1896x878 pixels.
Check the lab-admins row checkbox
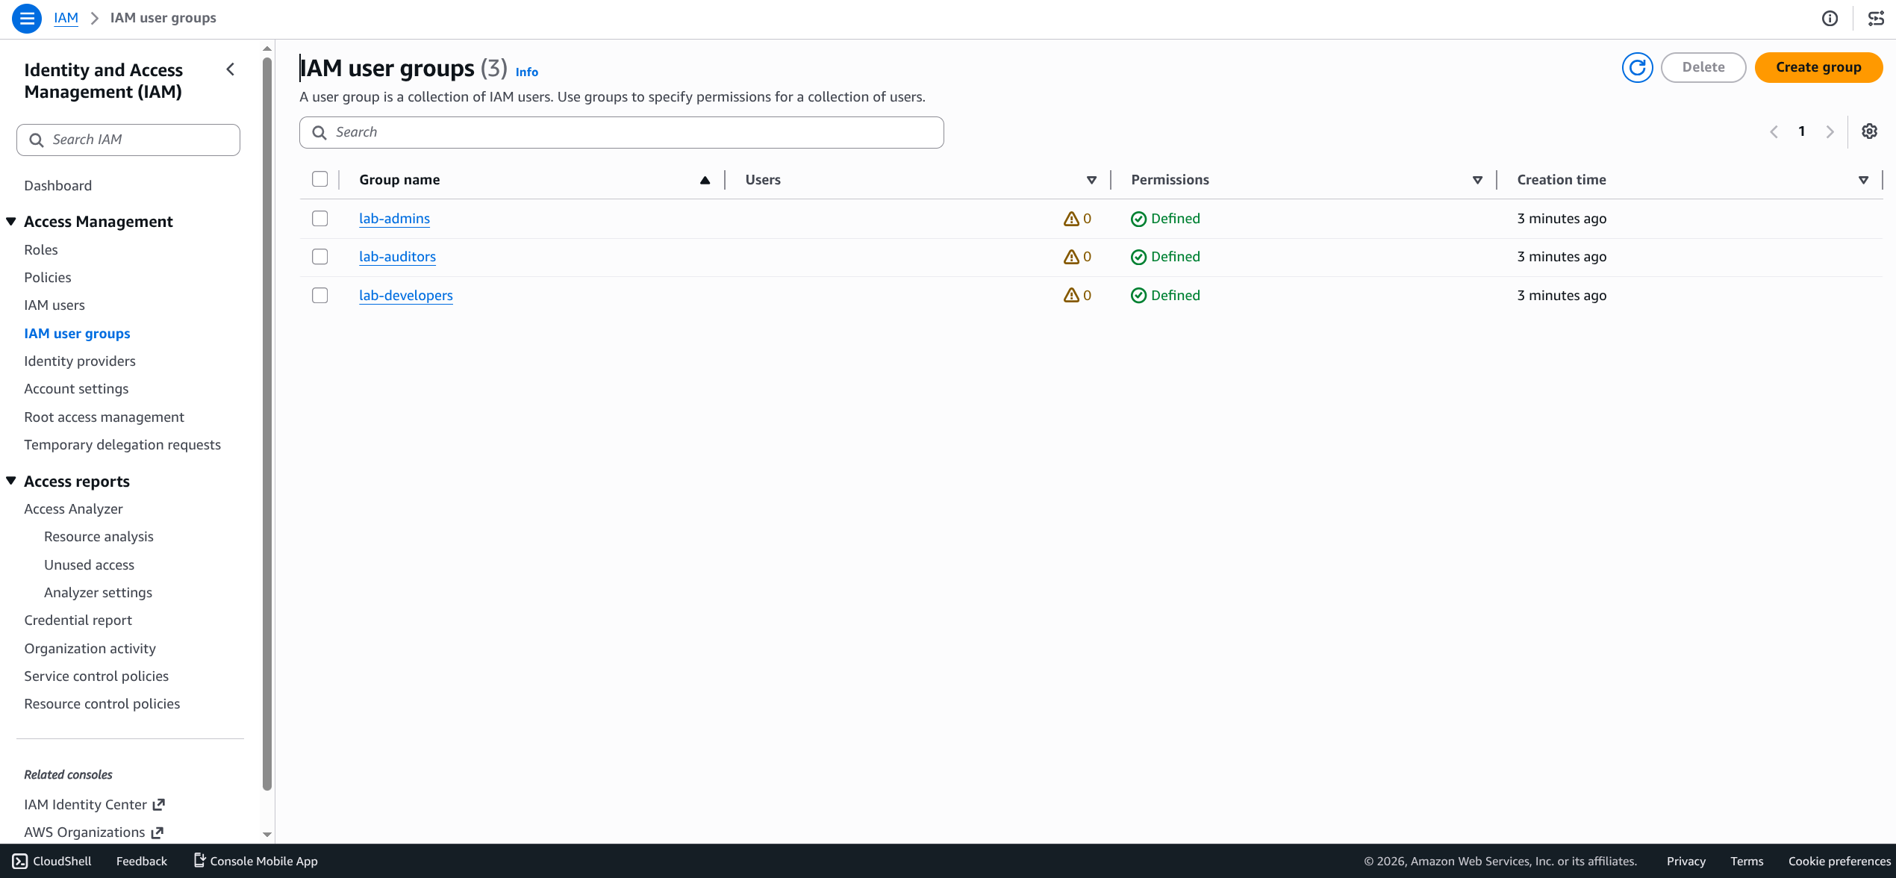320,219
